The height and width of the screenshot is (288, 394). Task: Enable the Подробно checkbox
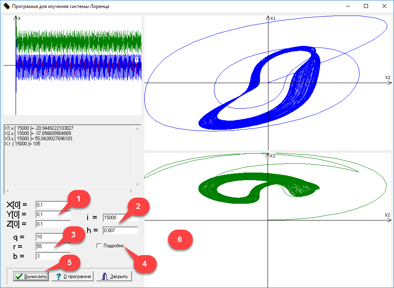[x=99, y=246]
